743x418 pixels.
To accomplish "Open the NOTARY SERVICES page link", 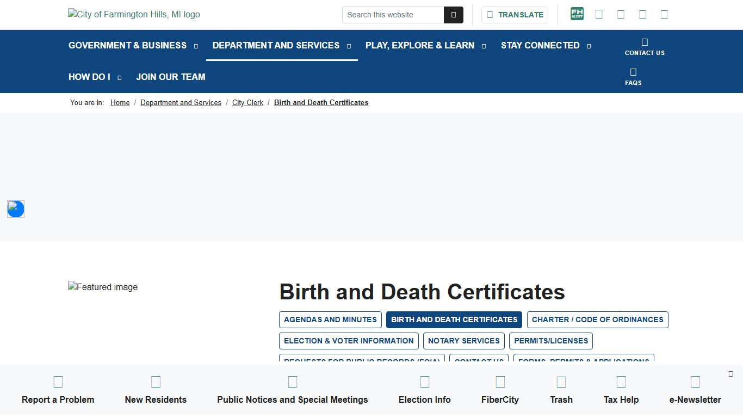I will point(463,341).
